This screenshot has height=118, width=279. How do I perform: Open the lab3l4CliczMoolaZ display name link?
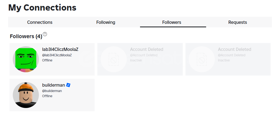point(60,49)
